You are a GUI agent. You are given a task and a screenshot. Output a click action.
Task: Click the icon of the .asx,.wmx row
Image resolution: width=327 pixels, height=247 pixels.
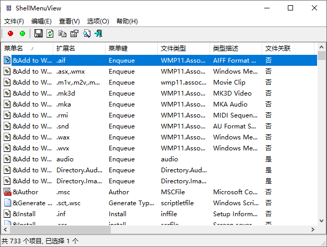coord(7,72)
